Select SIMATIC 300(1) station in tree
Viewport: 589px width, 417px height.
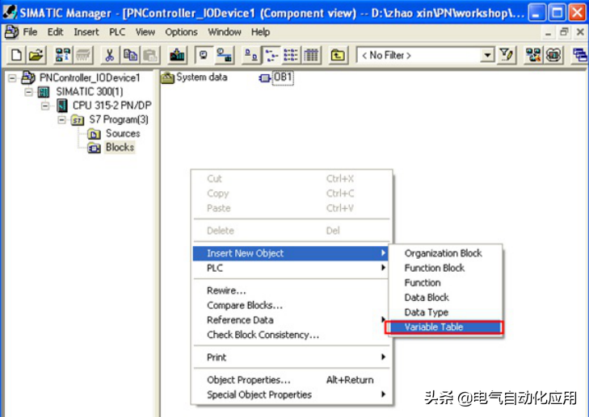90,91
